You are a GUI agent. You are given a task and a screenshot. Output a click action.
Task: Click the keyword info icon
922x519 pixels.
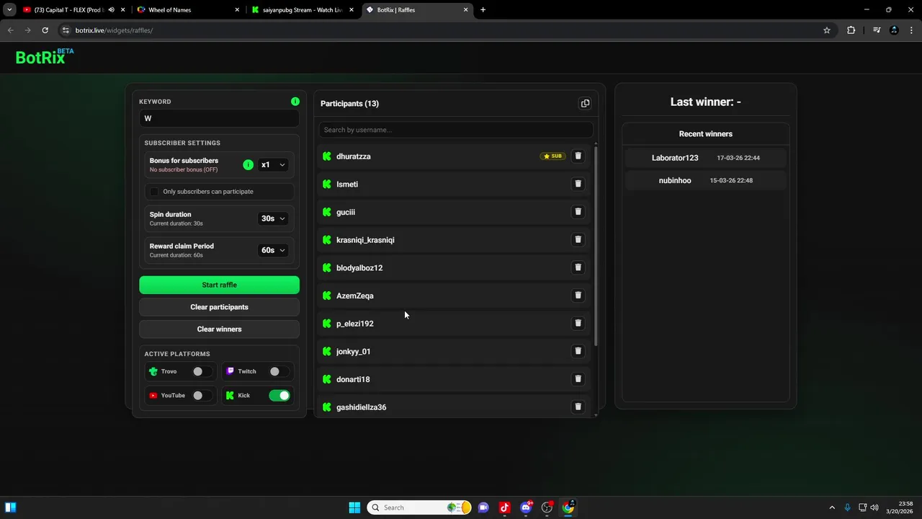(x=295, y=102)
